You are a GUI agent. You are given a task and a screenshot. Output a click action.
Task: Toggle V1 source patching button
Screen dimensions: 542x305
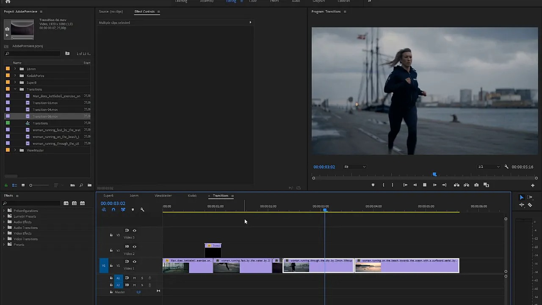tap(104, 266)
